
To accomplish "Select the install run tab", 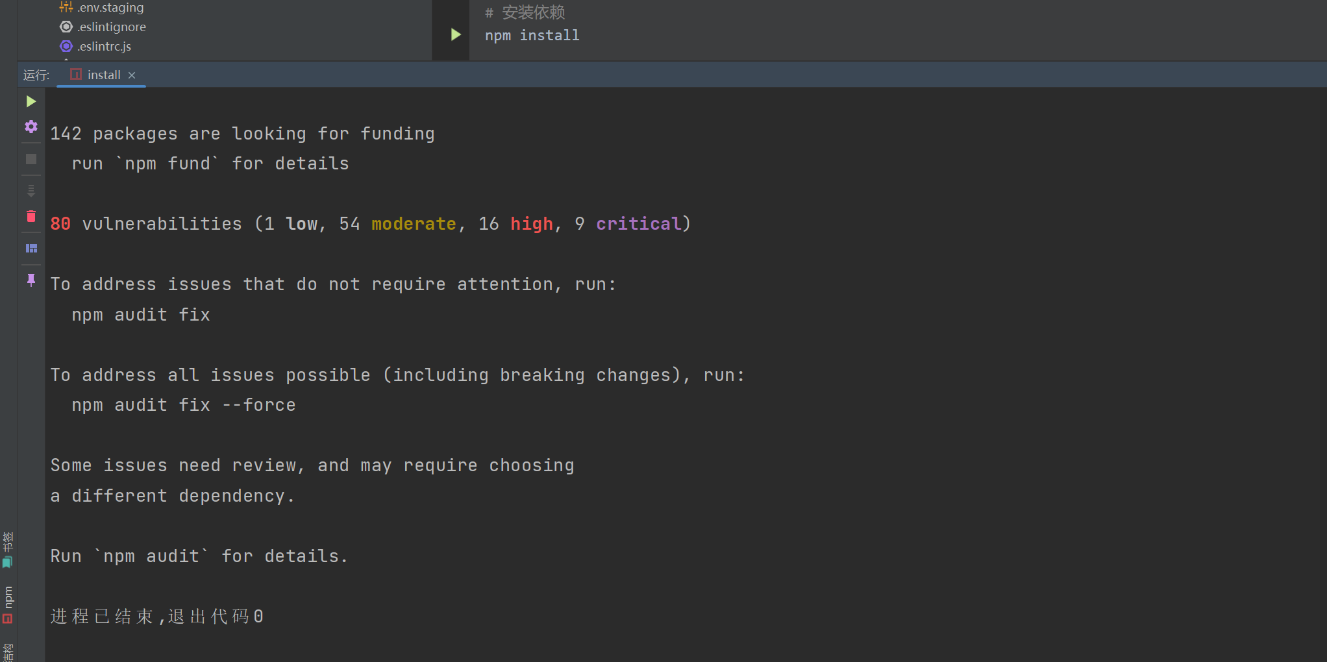I will (x=101, y=75).
